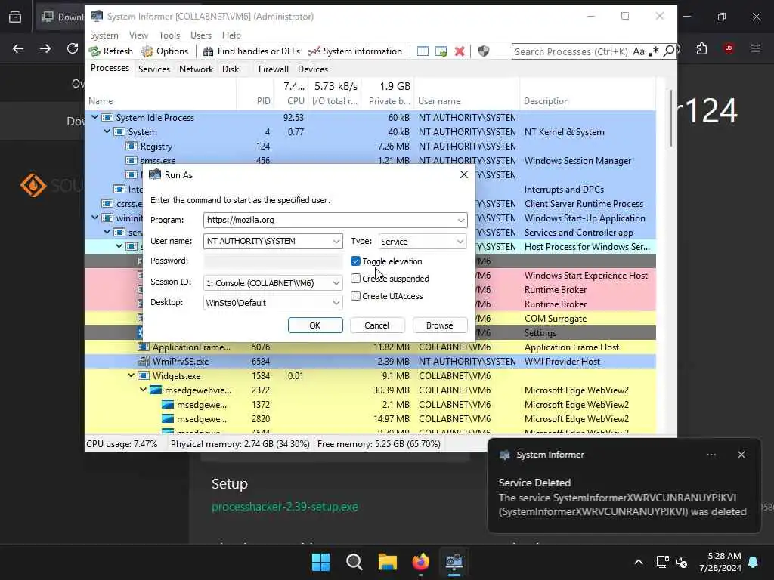The height and width of the screenshot is (580, 774).
Task: Click the shield icon in toolbar
Action: click(484, 51)
